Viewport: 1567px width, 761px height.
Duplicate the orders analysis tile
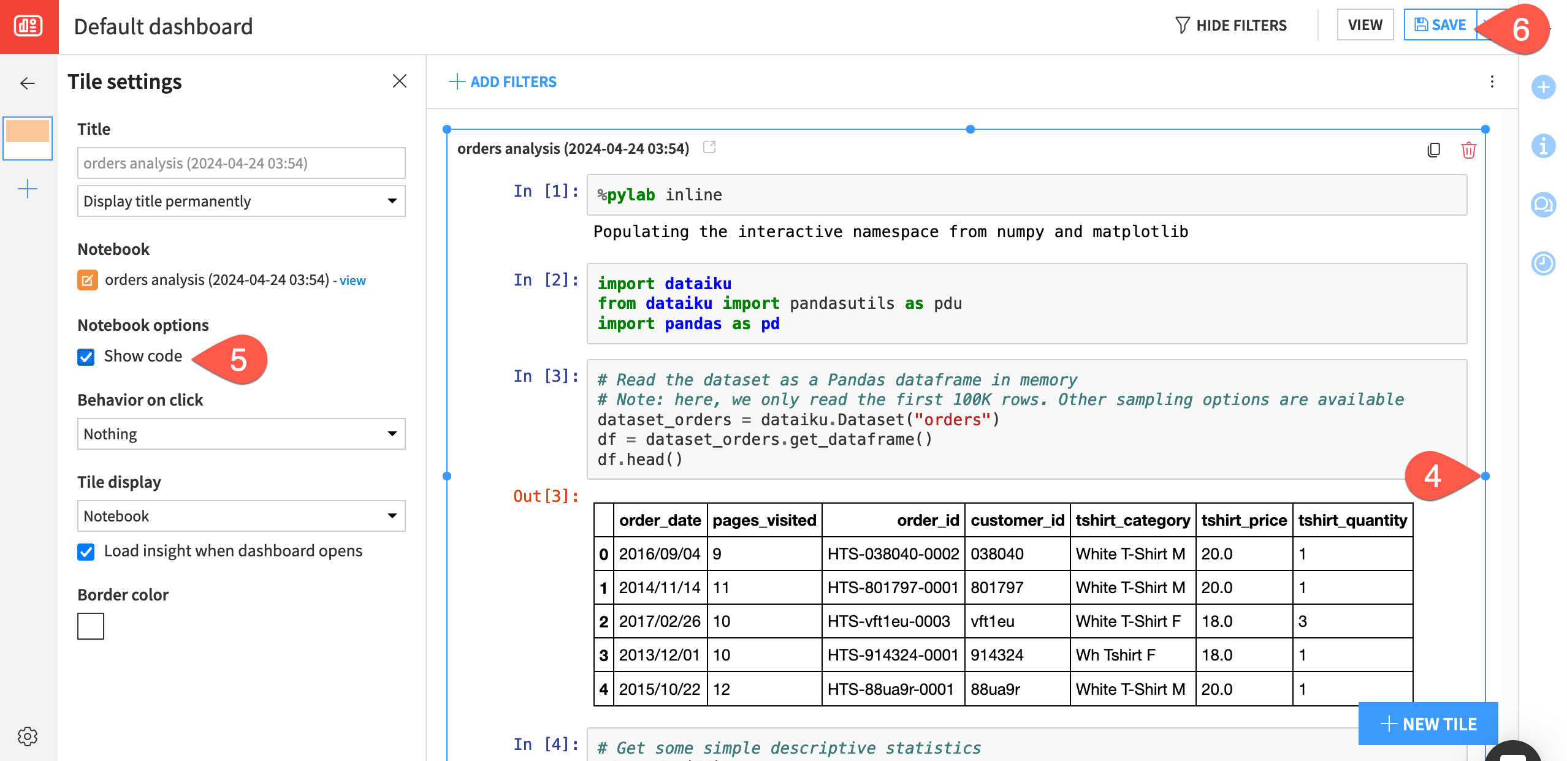coord(1434,150)
